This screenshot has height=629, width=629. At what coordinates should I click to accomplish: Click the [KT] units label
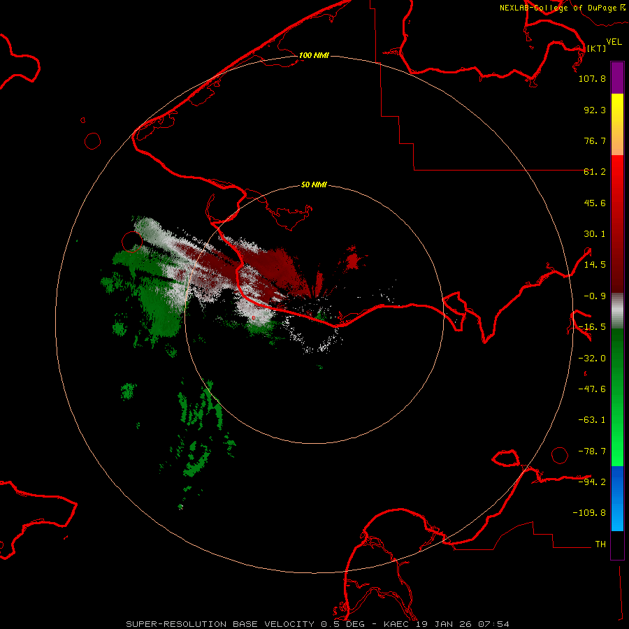(597, 48)
